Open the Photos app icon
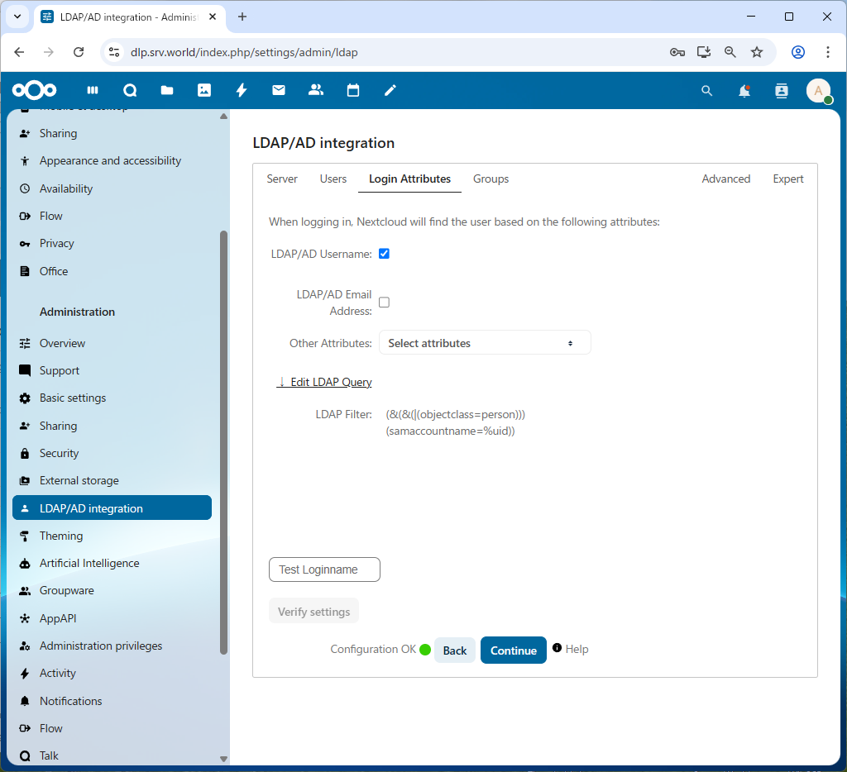 [204, 90]
